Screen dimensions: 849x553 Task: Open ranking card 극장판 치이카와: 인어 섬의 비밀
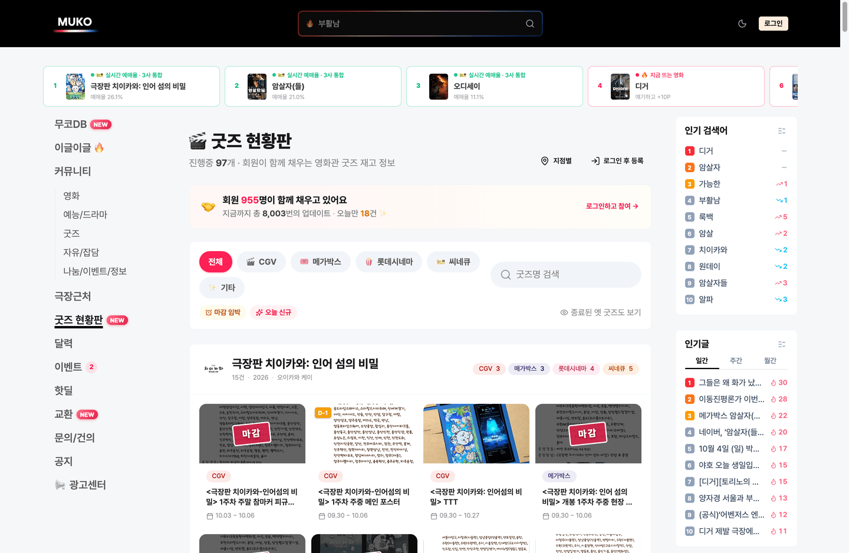[x=131, y=86]
